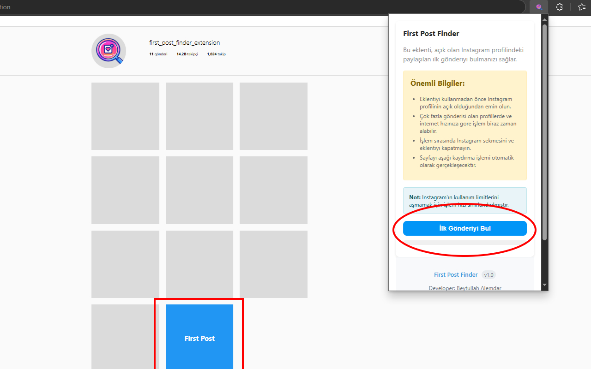Open the browser favorites star icon

582,7
